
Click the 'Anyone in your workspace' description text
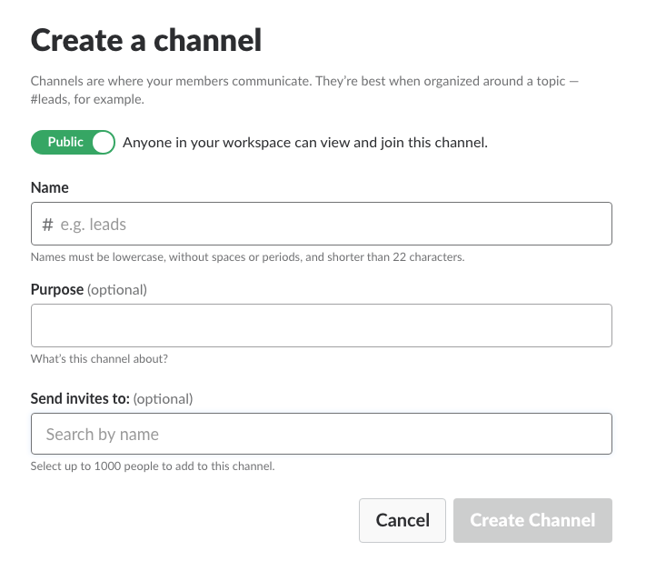coord(305,143)
